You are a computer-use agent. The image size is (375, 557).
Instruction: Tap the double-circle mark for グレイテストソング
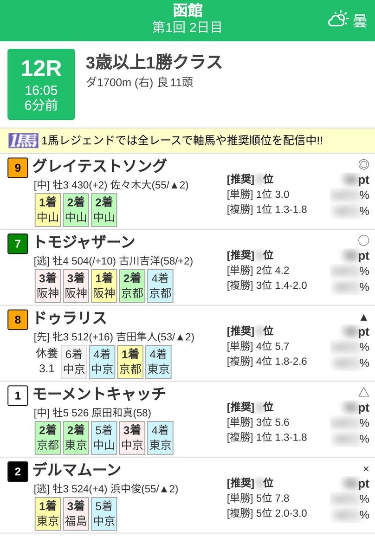tap(363, 164)
